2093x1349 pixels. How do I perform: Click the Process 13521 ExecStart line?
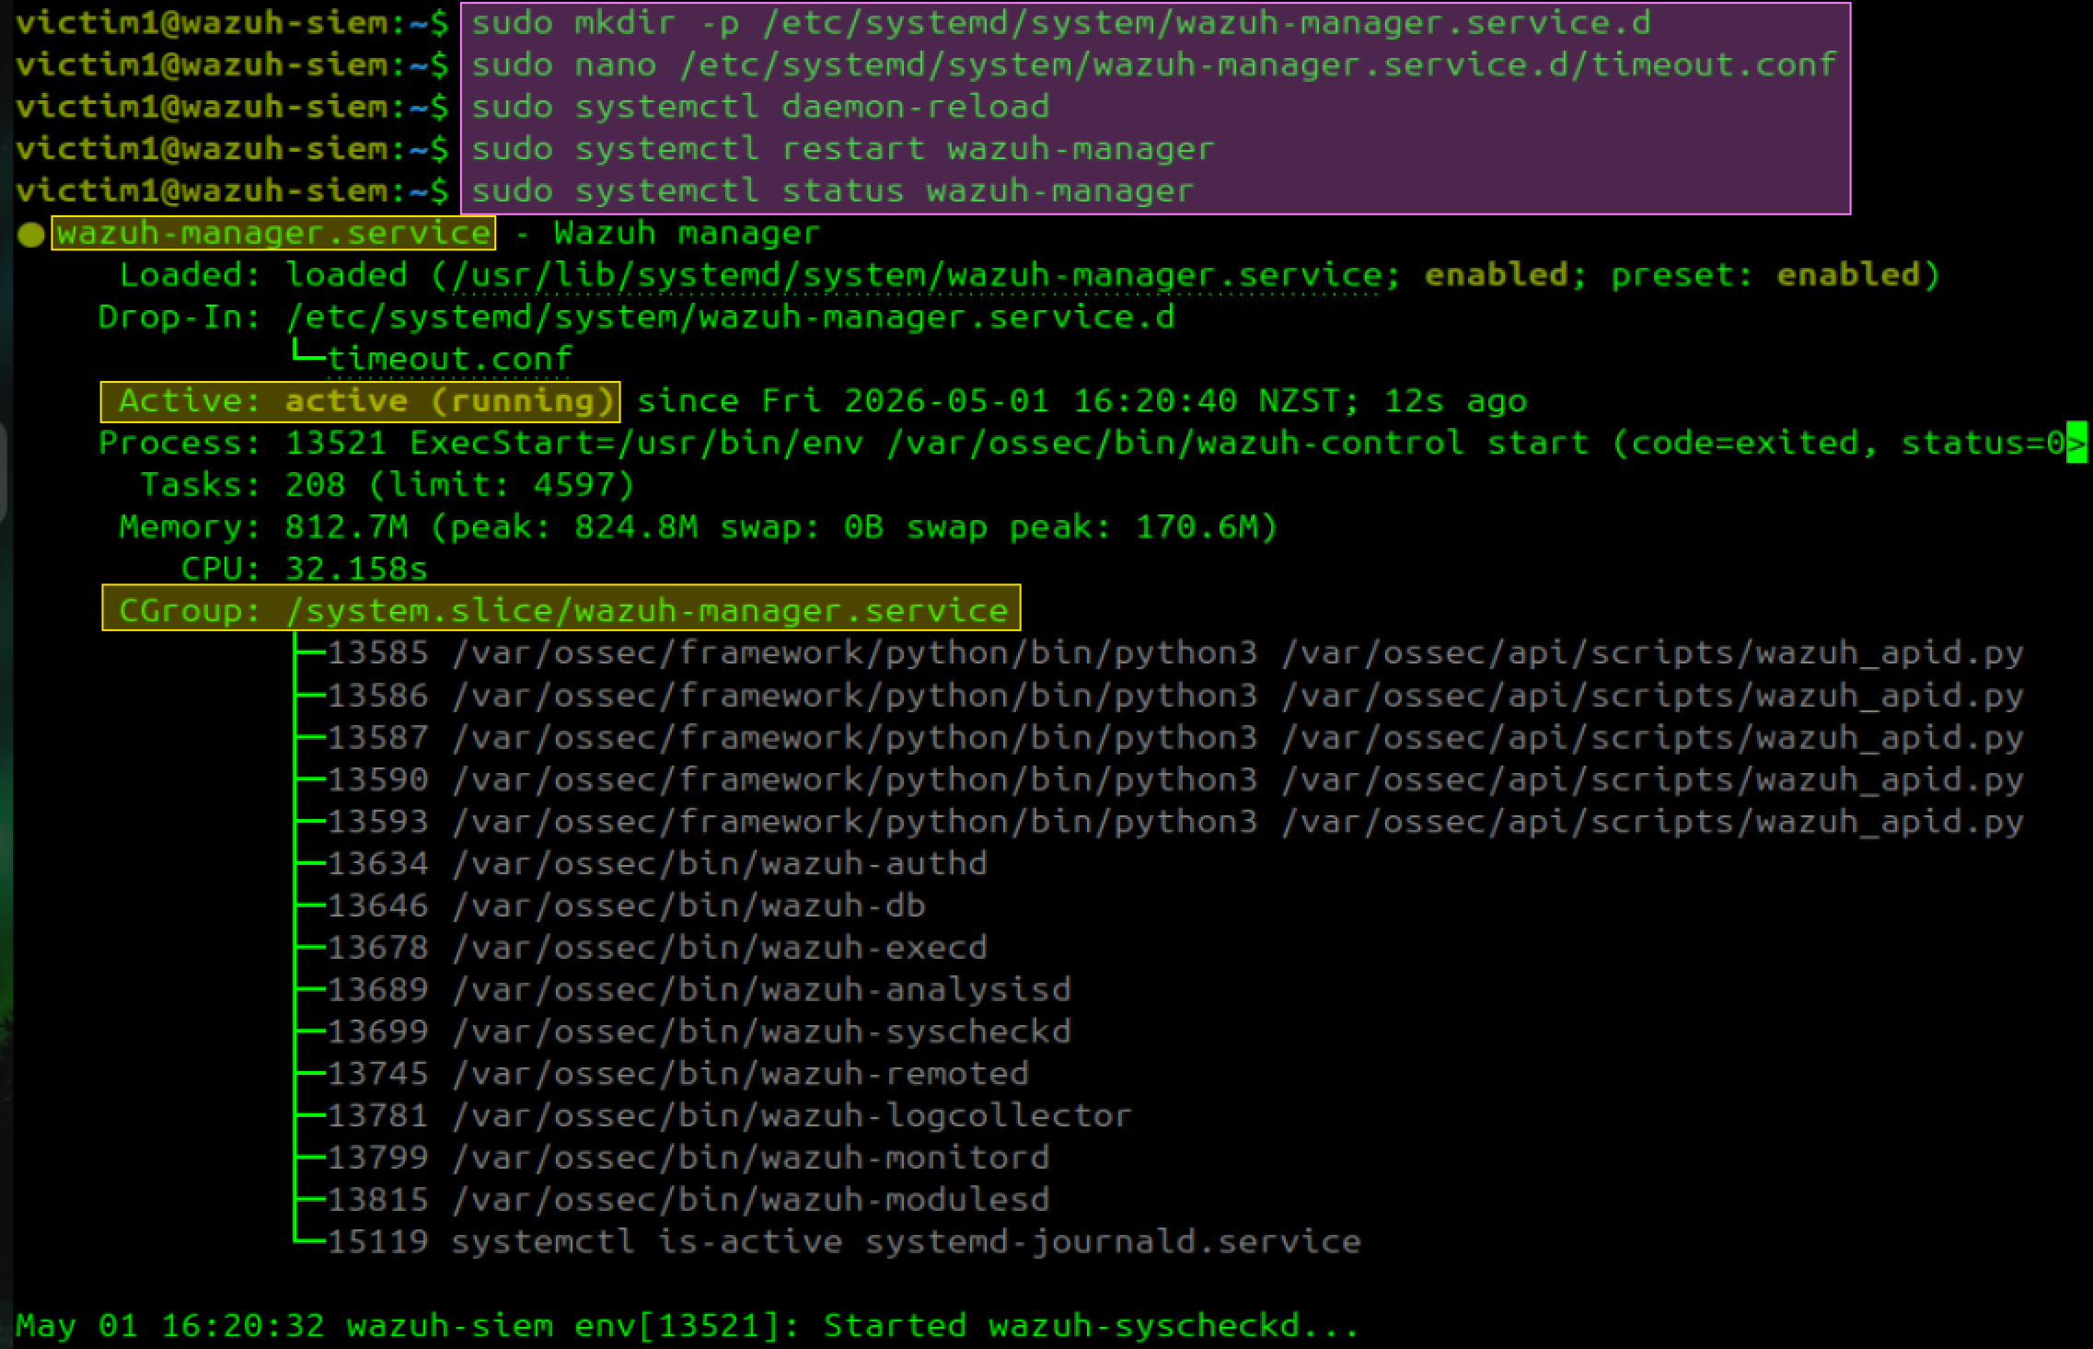tap(1092, 444)
